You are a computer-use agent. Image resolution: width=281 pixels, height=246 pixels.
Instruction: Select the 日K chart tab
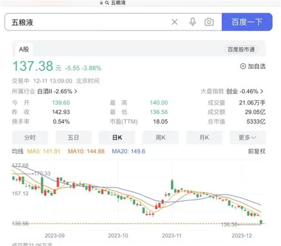tap(117, 137)
